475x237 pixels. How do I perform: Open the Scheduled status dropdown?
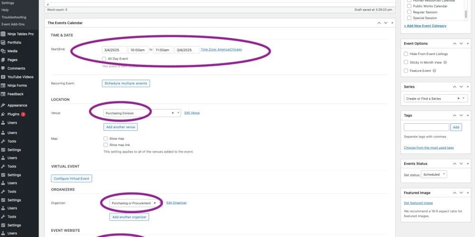coord(434,174)
